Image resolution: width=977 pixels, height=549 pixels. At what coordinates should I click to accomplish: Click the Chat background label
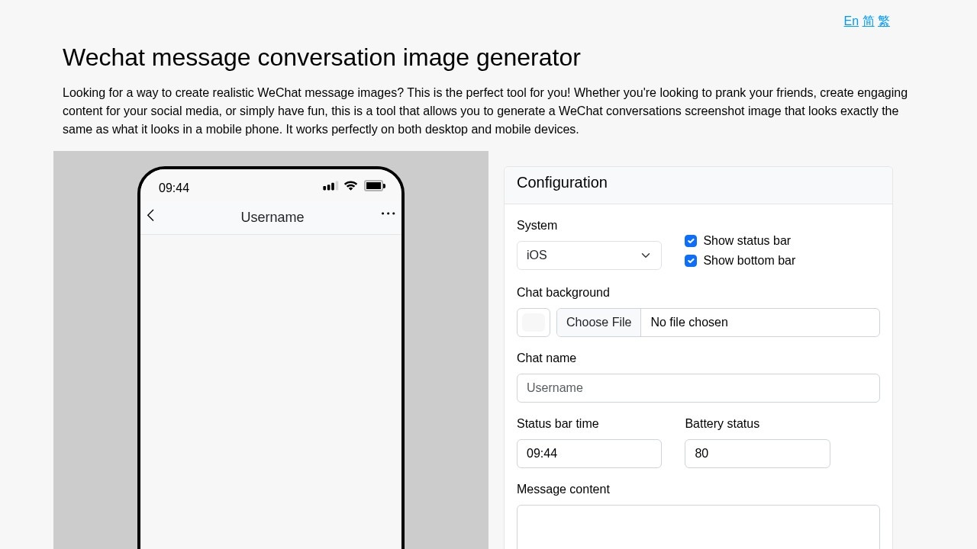click(563, 293)
